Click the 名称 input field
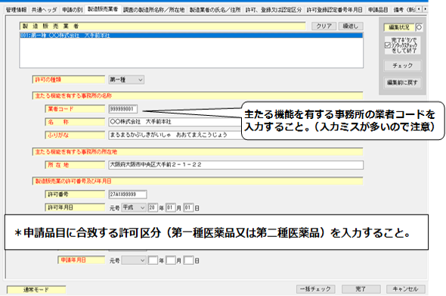This screenshot has height=296, width=446. 175,122
